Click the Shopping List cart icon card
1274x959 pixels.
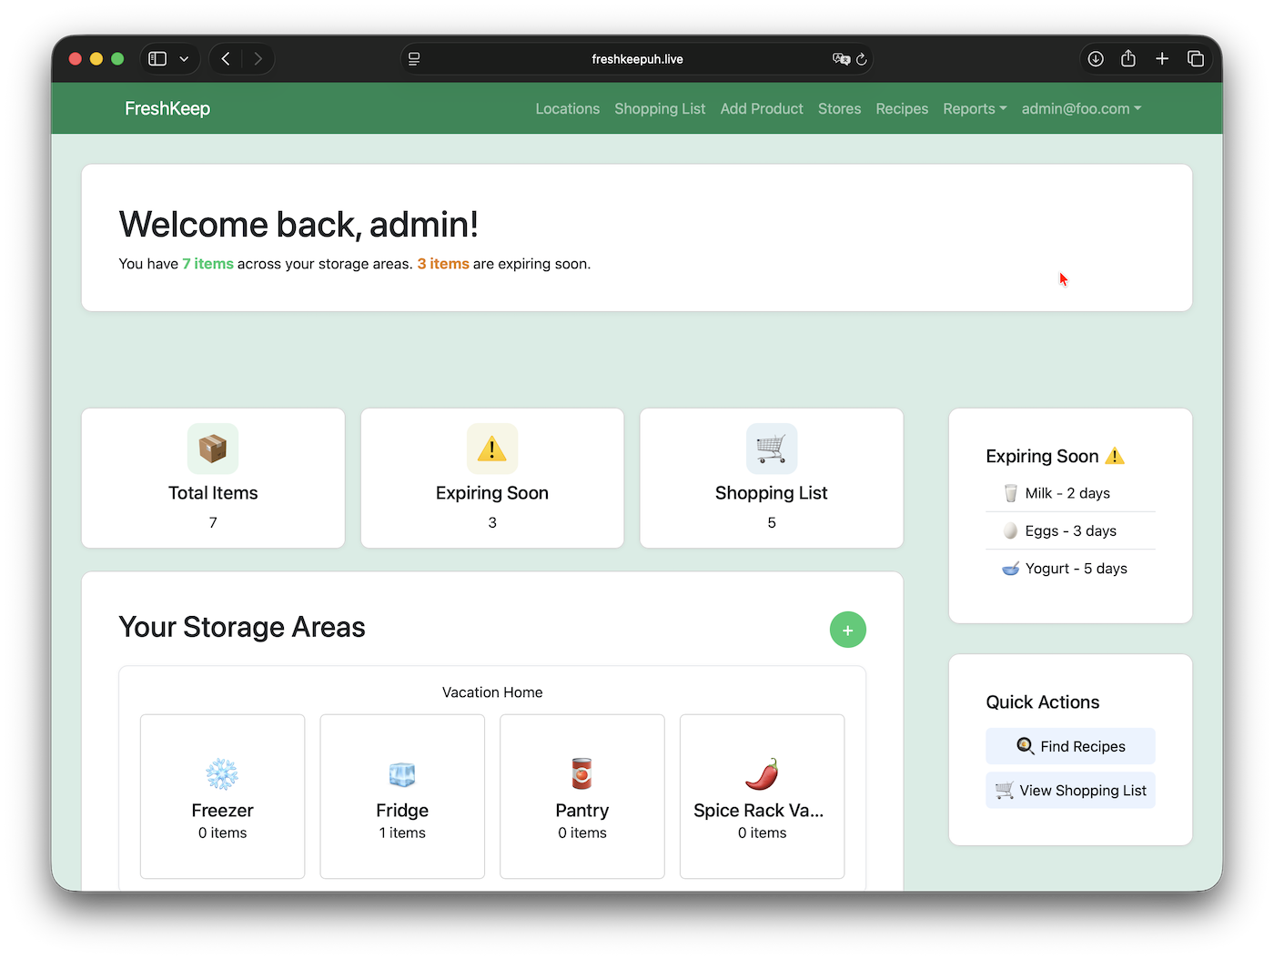click(x=771, y=449)
